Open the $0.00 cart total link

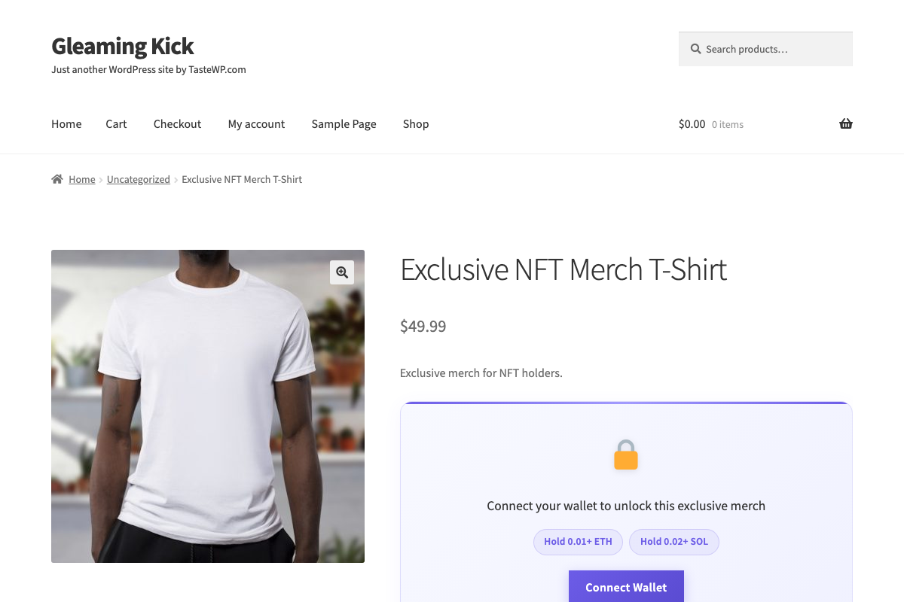click(692, 123)
